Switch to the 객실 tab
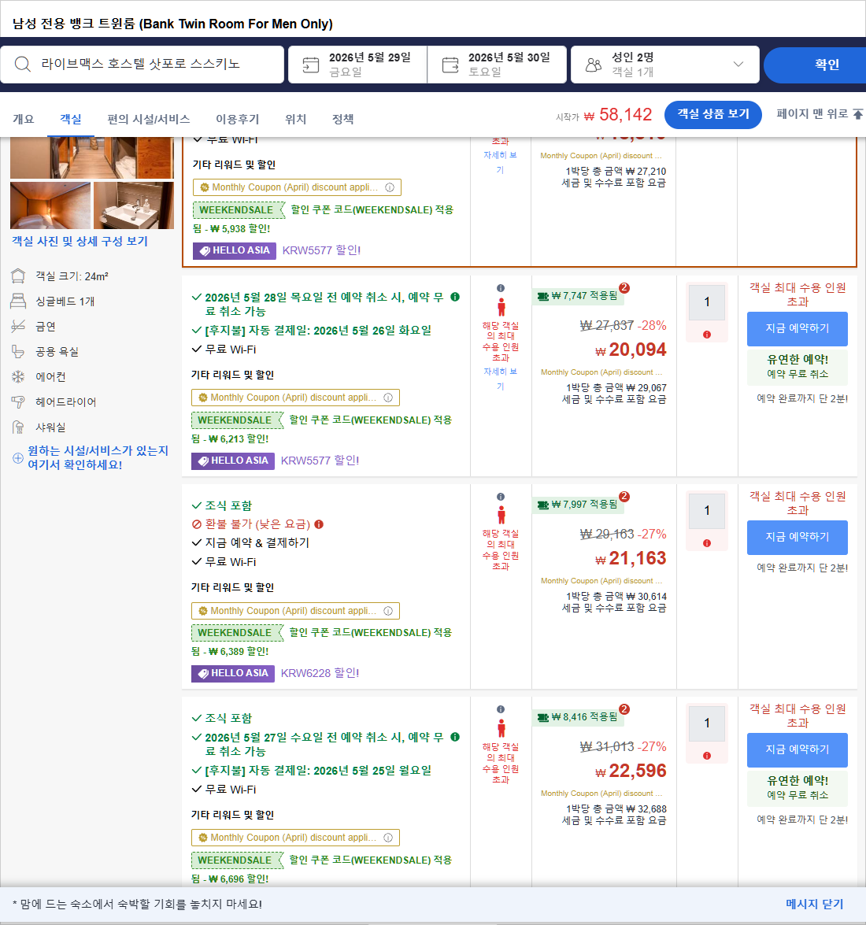Image resolution: width=866 pixels, height=925 pixels. [71, 119]
